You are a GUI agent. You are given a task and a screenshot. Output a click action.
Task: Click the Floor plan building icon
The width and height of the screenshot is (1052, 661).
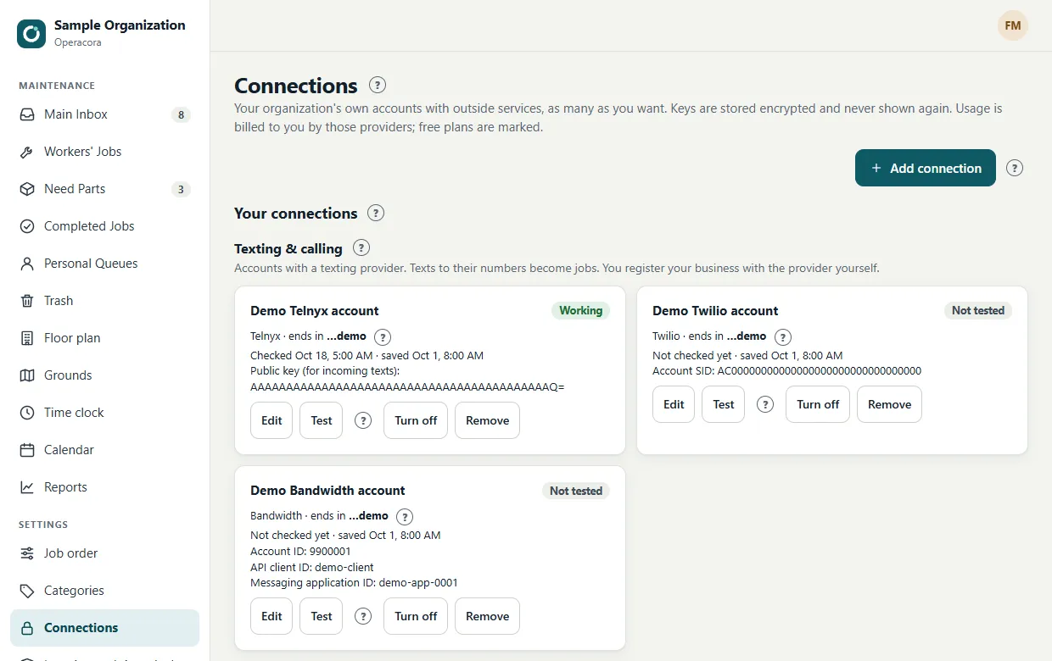click(27, 338)
